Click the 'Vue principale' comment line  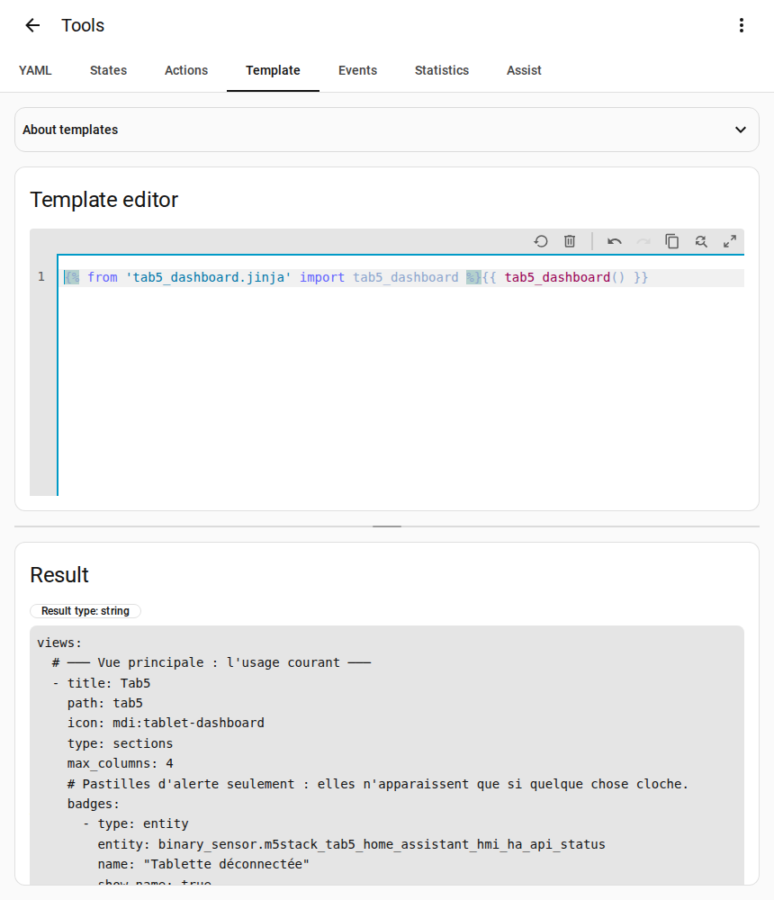tap(211, 663)
